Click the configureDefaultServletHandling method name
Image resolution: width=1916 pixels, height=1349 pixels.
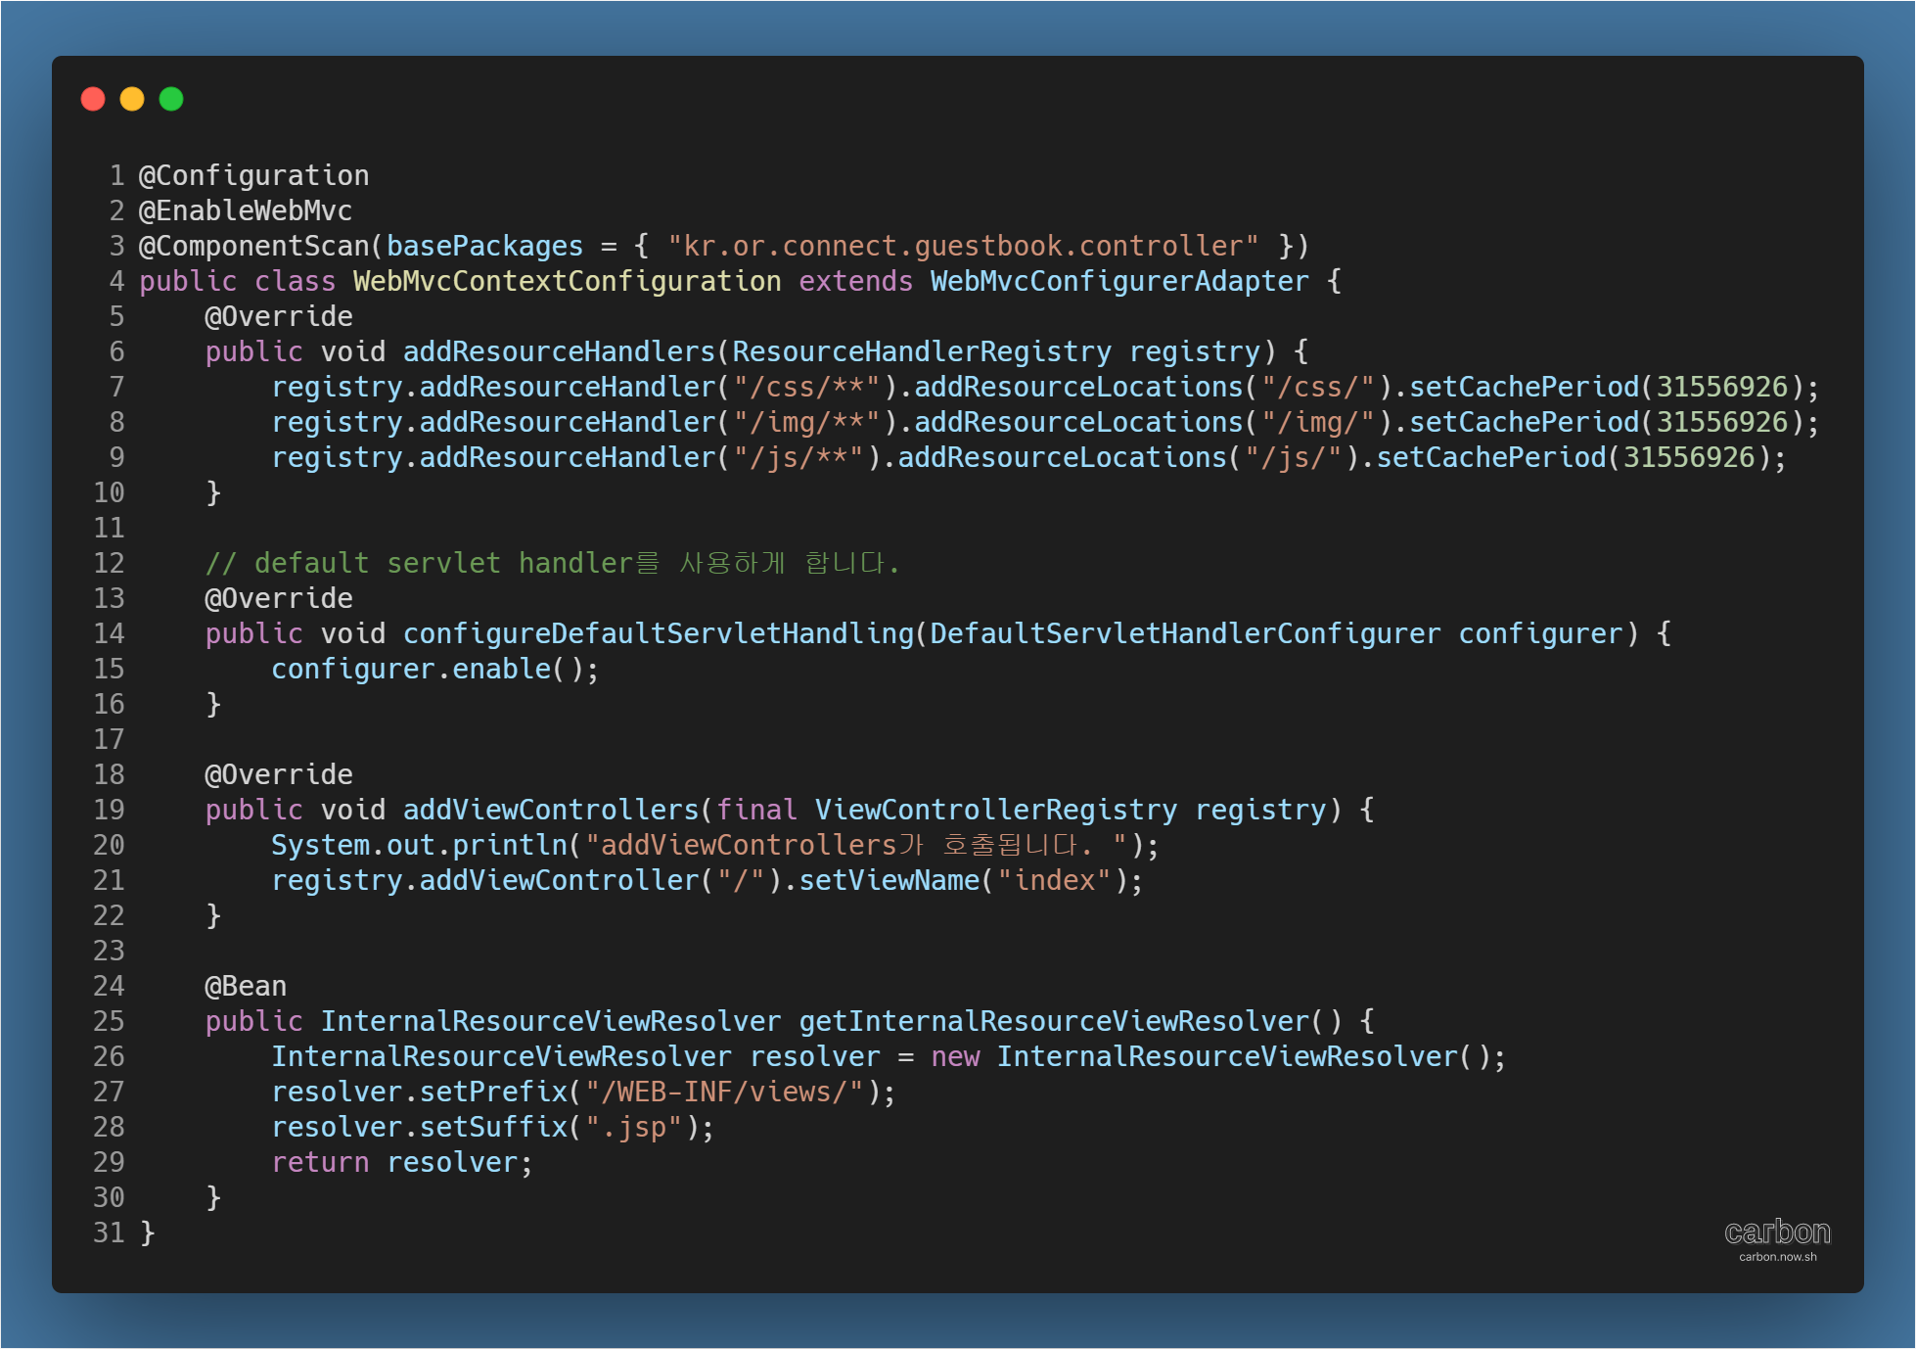[x=658, y=633]
